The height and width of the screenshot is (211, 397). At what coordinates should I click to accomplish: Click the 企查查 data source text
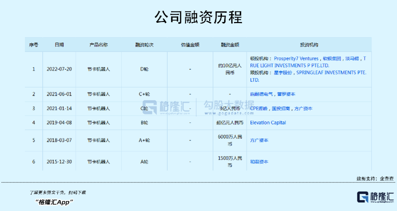point(387,178)
